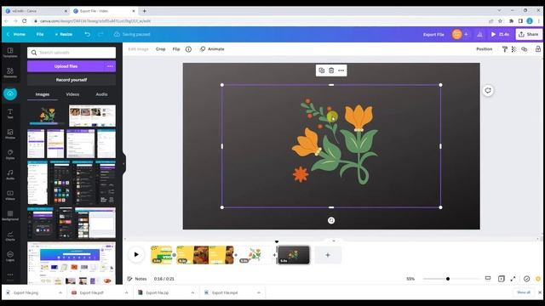
Task: Click the lock icon in toolbar
Action: coord(537,49)
